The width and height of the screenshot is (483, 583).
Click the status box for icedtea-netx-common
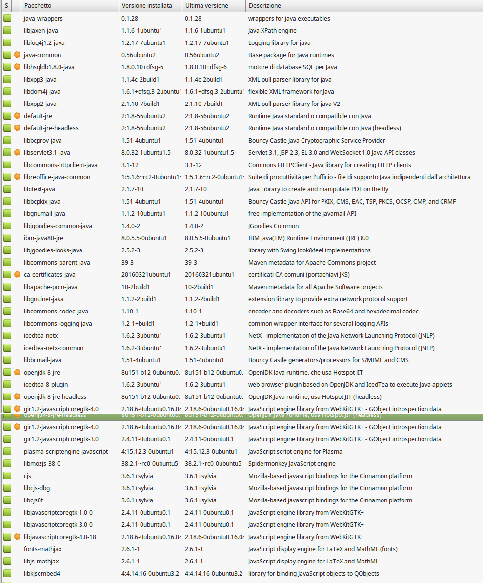(x=7, y=348)
